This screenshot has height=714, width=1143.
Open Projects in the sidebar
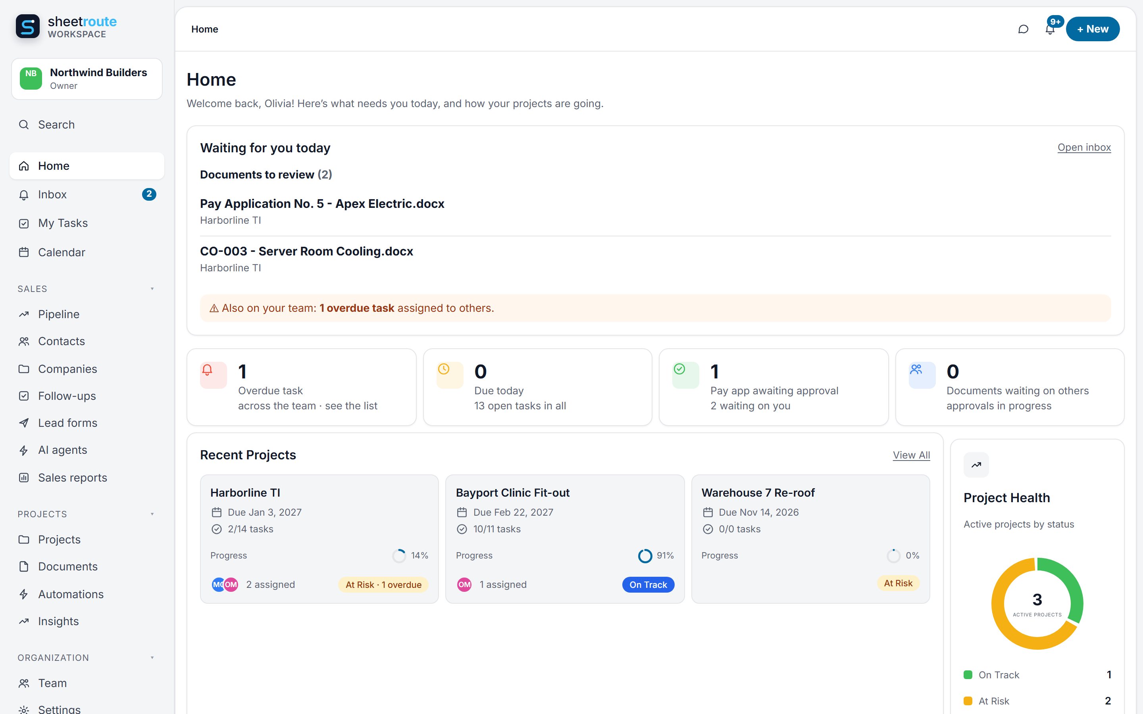[87, 539]
